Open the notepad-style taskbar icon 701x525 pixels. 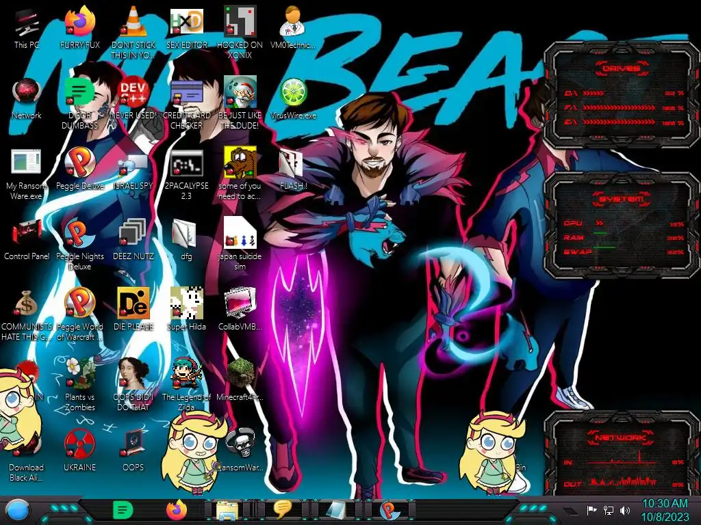pos(335,510)
